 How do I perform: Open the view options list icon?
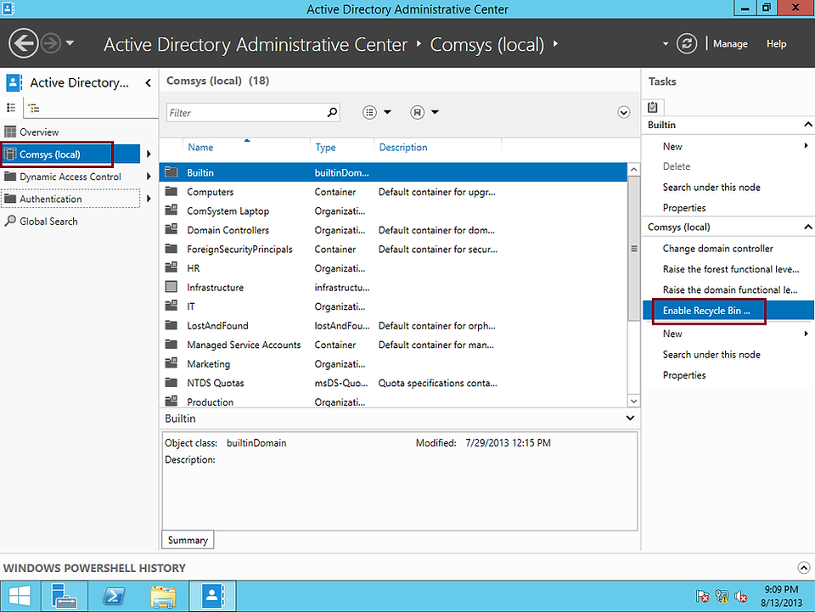coord(369,112)
